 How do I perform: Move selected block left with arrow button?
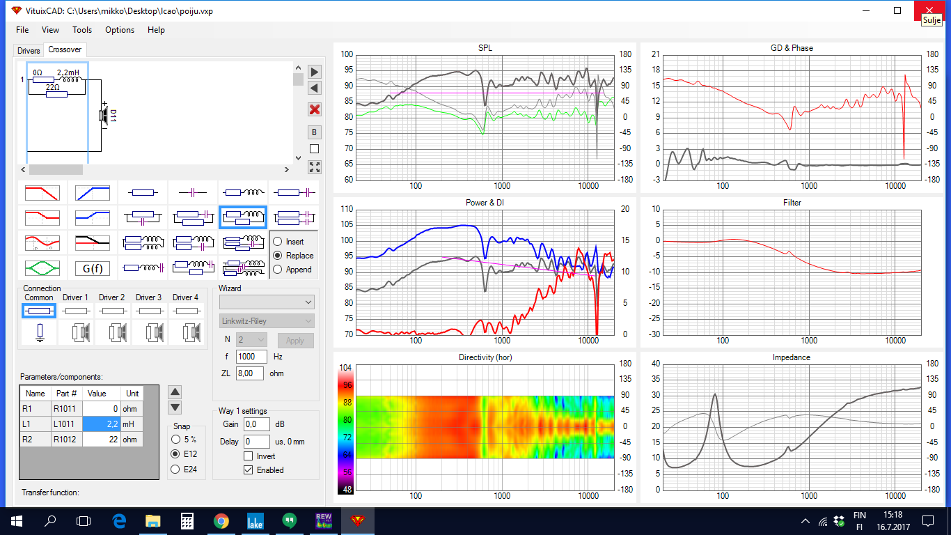click(x=315, y=88)
